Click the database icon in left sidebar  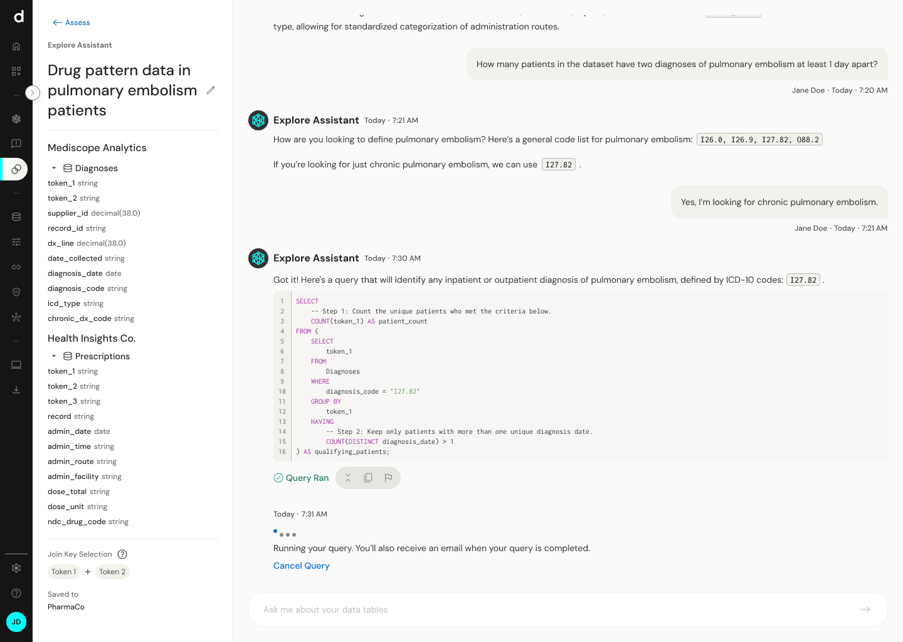click(x=16, y=217)
